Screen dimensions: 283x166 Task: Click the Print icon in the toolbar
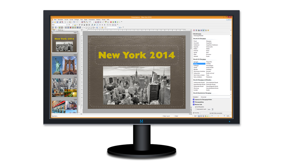60,22
